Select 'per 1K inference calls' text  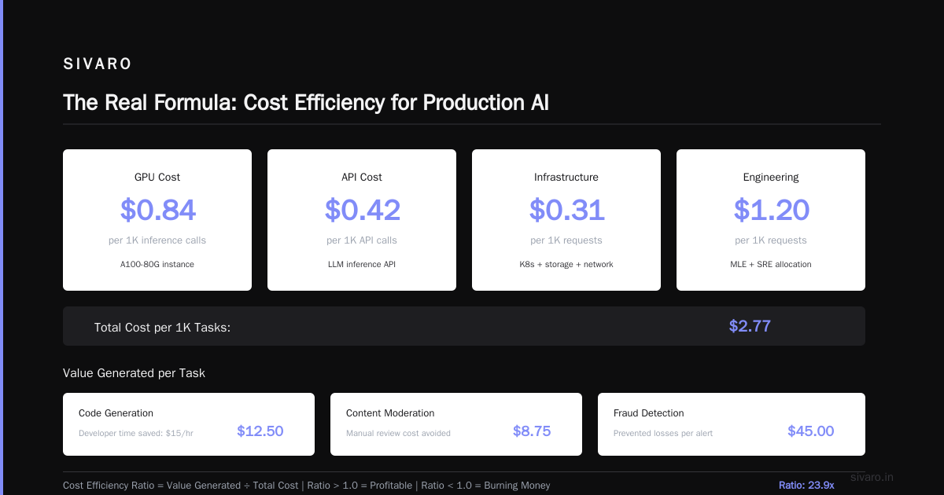157,240
